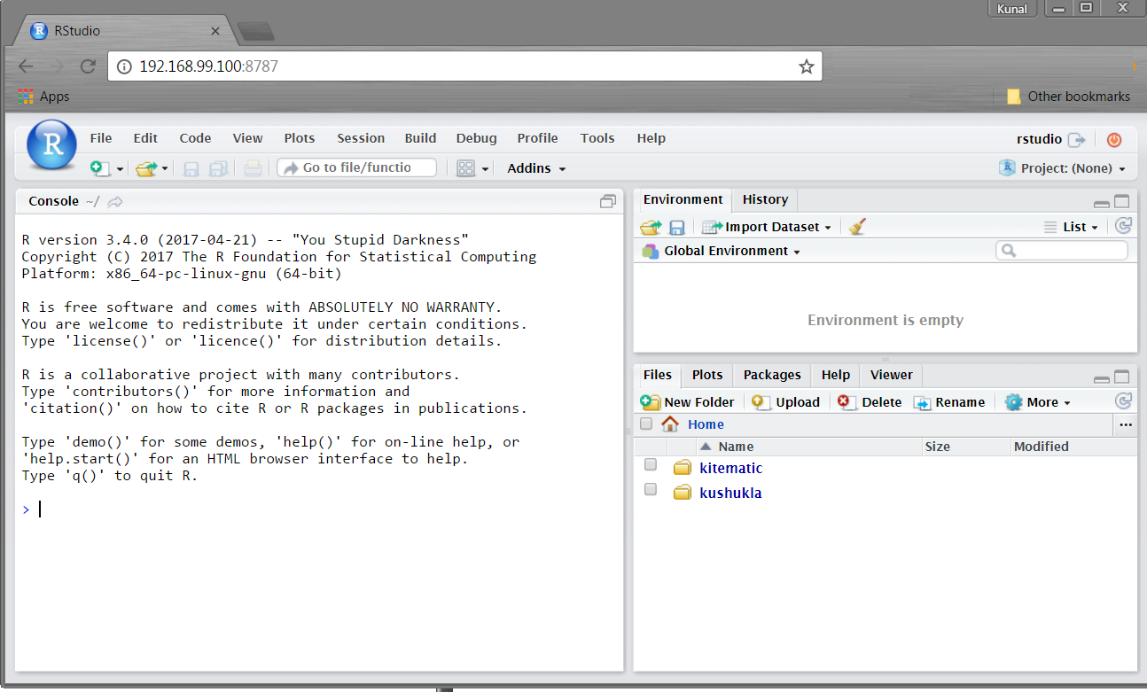Clear workspace with the broom icon
The height and width of the screenshot is (692, 1147).
coord(856,227)
